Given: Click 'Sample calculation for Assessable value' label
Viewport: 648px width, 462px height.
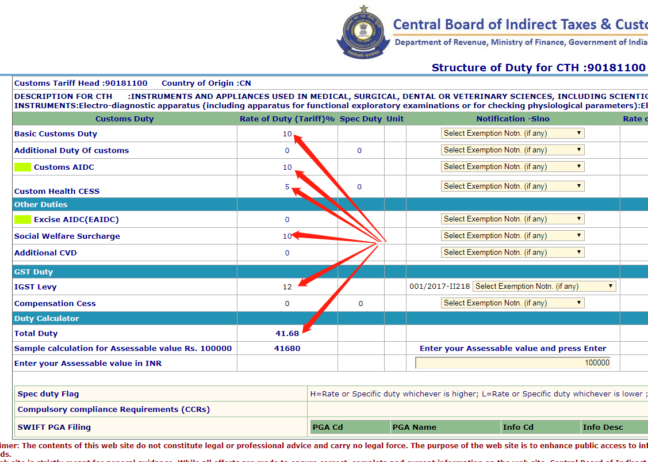Looking at the screenshot, I should pos(123,348).
